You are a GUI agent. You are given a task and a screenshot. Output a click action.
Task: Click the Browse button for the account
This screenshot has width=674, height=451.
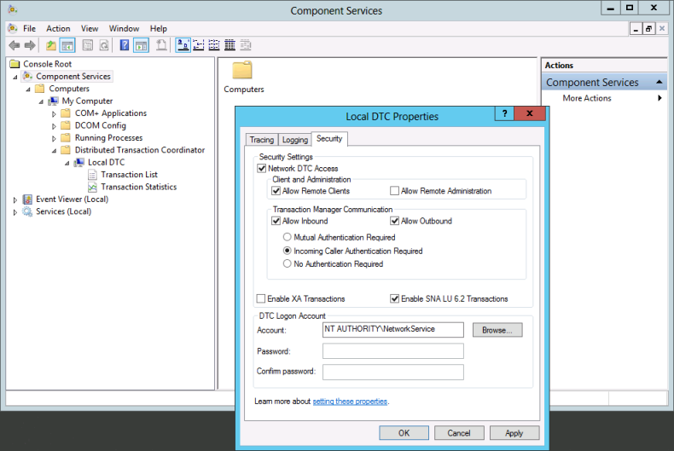497,330
